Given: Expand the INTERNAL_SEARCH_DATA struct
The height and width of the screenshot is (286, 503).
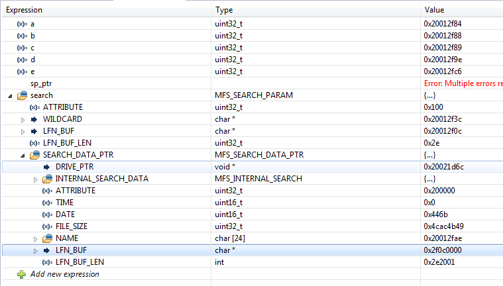Looking at the screenshot, I should (35, 179).
